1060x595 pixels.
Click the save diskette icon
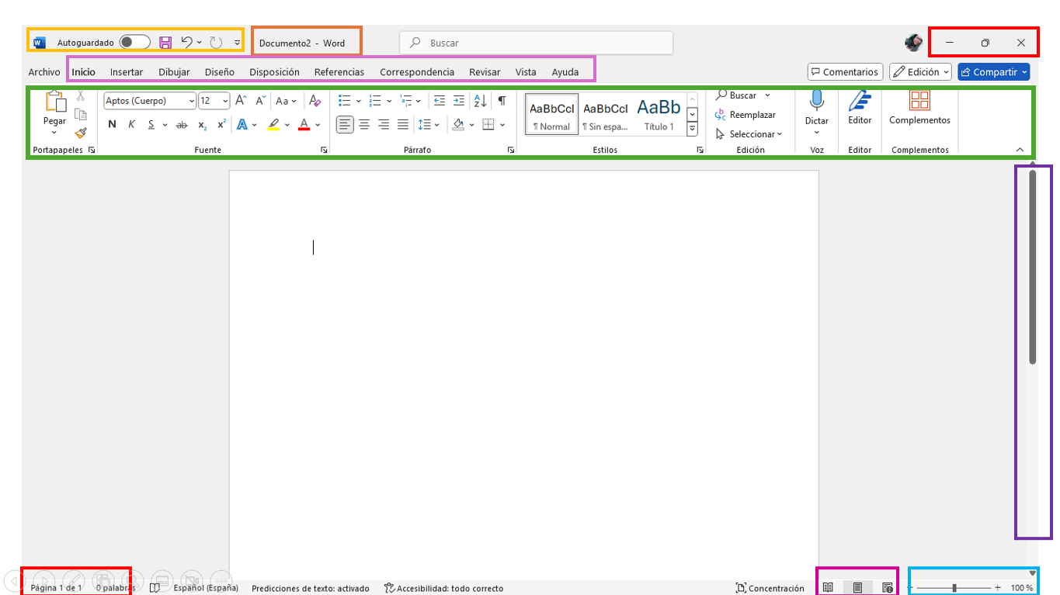tap(165, 43)
